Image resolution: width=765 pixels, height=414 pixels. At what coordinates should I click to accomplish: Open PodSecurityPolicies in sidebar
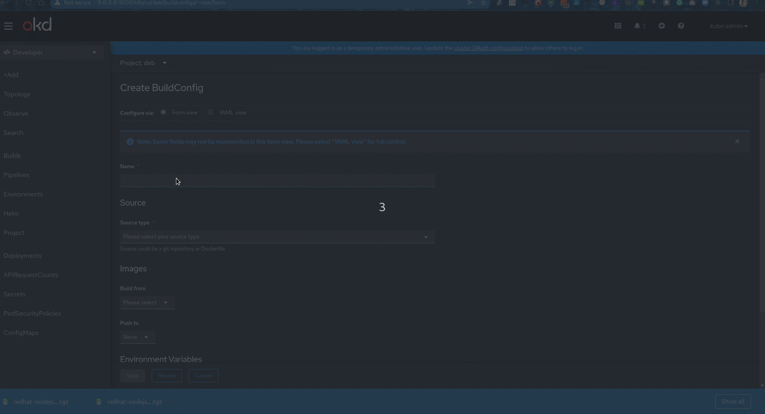pyautogui.click(x=32, y=313)
